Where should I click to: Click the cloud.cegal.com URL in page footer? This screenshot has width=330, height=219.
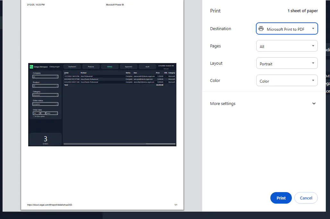tap(49, 205)
